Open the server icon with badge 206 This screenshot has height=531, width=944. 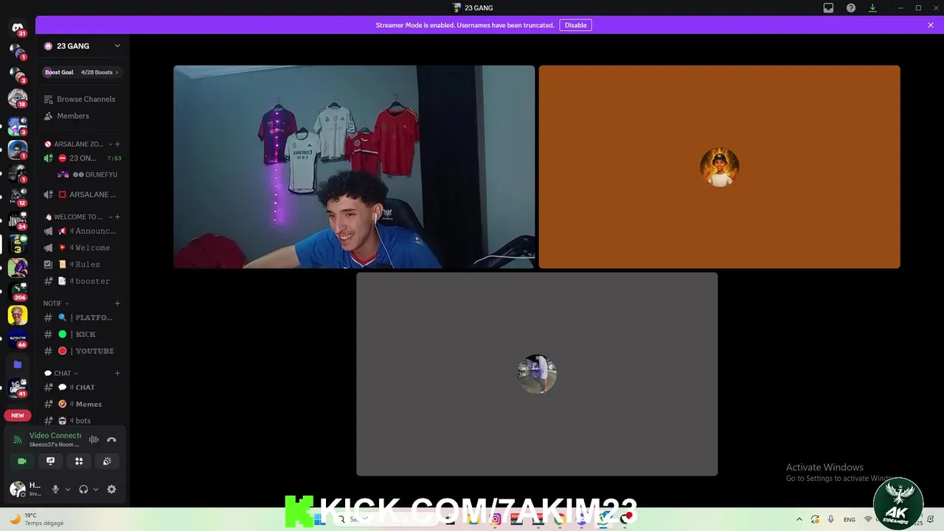click(18, 291)
